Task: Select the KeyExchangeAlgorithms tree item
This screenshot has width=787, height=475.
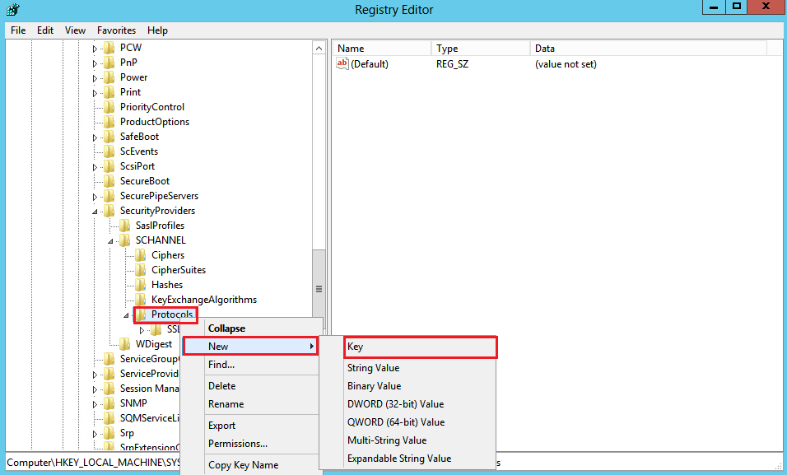Action: [x=203, y=300]
